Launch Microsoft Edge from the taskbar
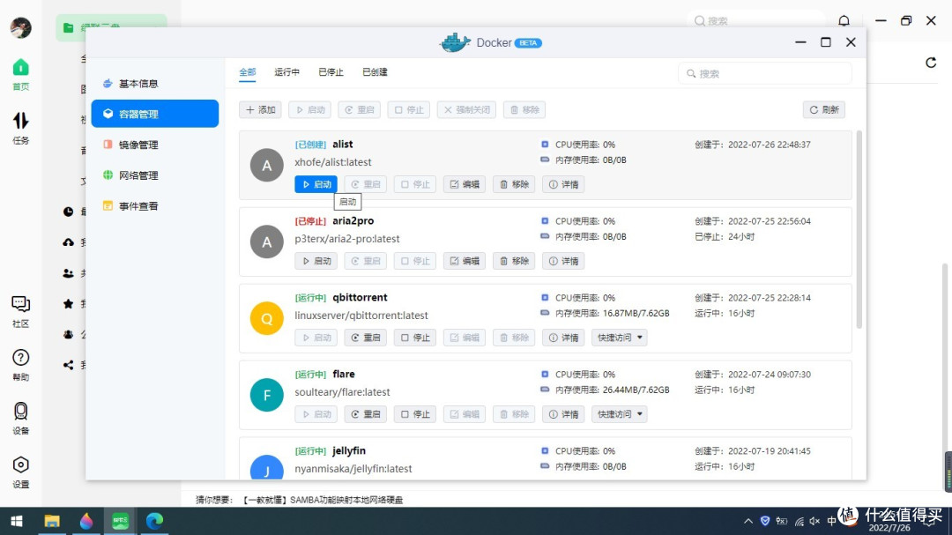Viewport: 952px width, 535px height. coord(153,521)
